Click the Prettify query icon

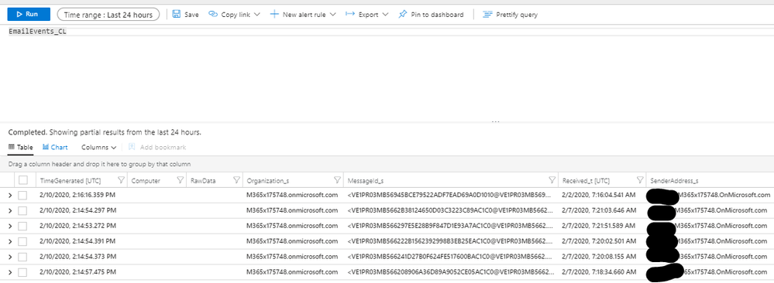click(487, 14)
